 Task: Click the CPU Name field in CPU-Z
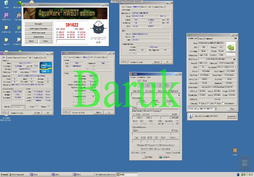click(25, 63)
